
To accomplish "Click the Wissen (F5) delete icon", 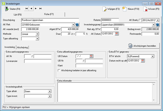I will [145, 9].
